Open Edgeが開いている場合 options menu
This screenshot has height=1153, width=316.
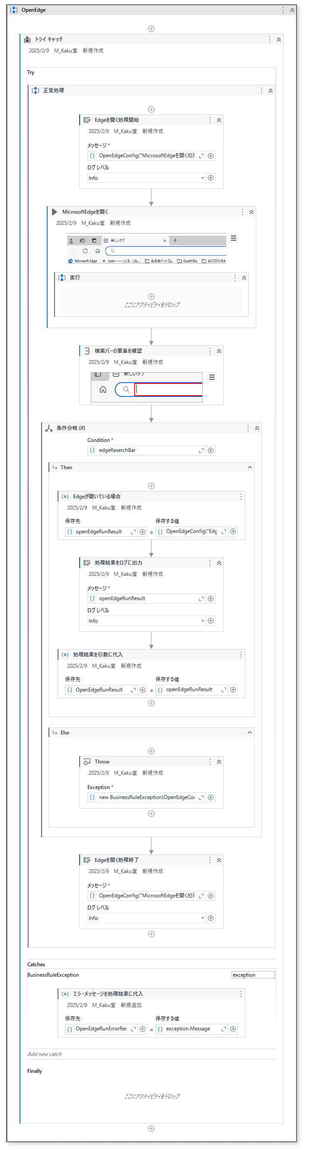coord(241,497)
